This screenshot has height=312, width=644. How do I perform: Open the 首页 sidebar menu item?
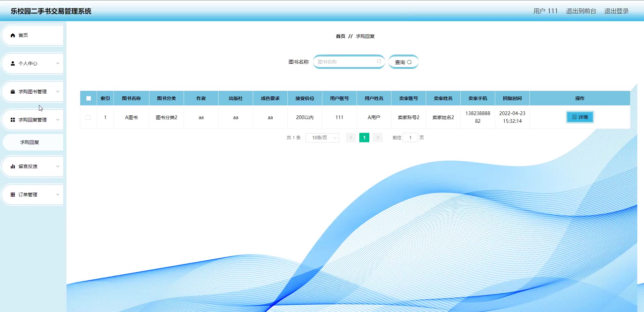tap(33, 35)
